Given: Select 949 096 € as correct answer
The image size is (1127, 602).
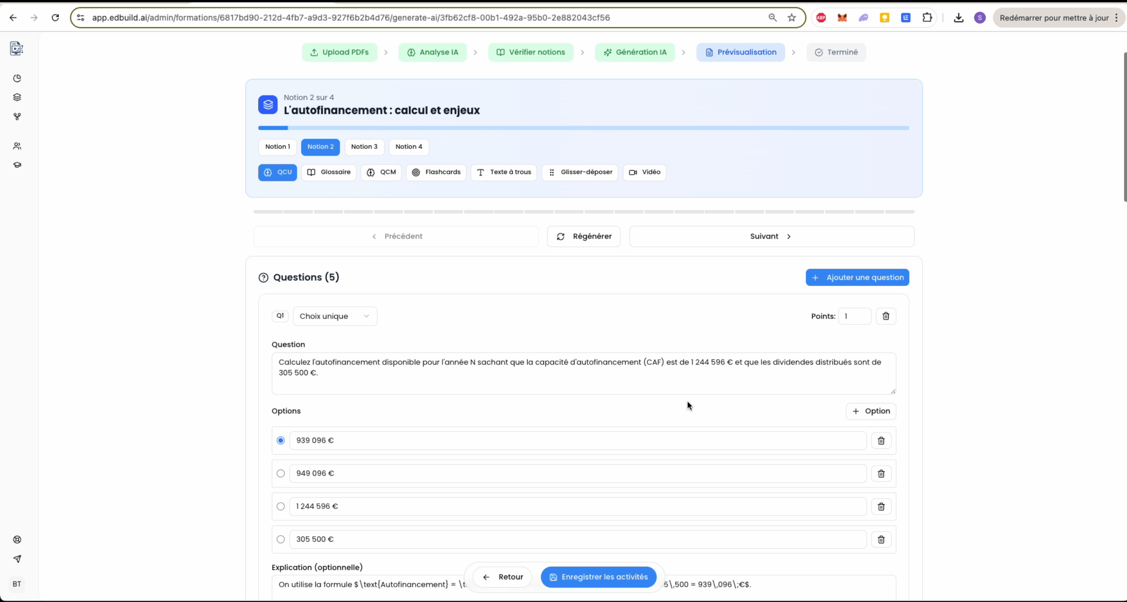Looking at the screenshot, I should 281,473.
